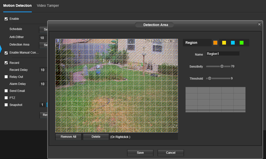Check the Snapshot checkbox
The width and height of the screenshot is (266, 159).
point(6,105)
